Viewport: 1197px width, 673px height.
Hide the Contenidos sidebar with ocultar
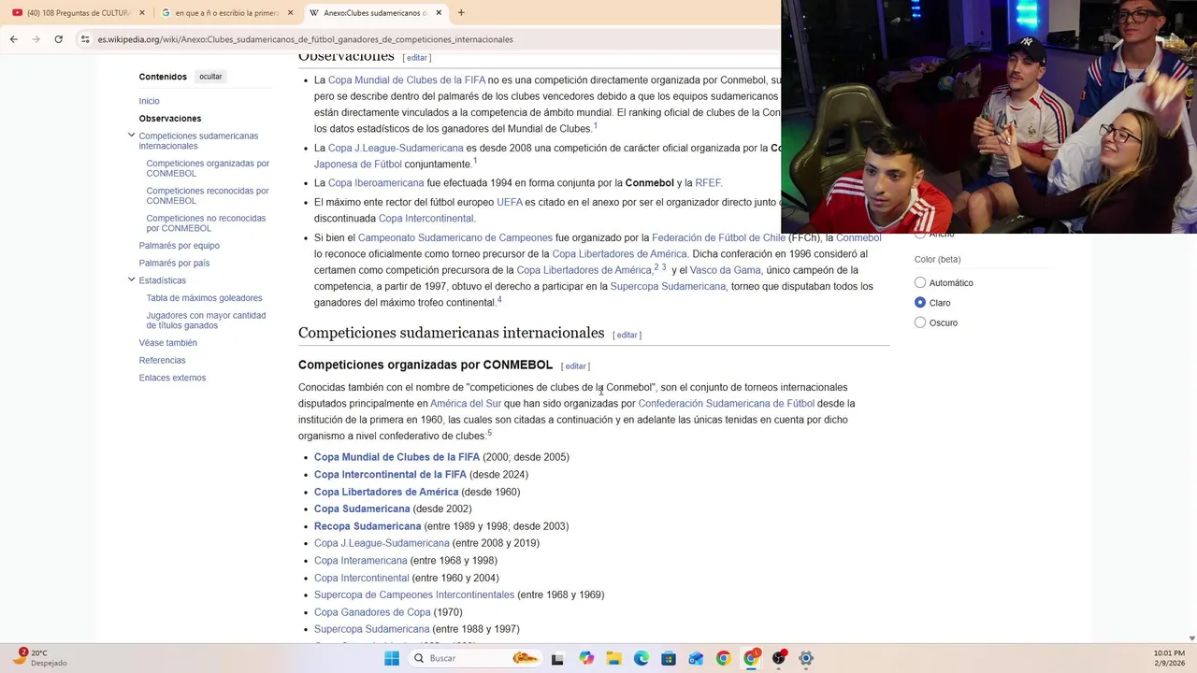pyautogui.click(x=210, y=77)
